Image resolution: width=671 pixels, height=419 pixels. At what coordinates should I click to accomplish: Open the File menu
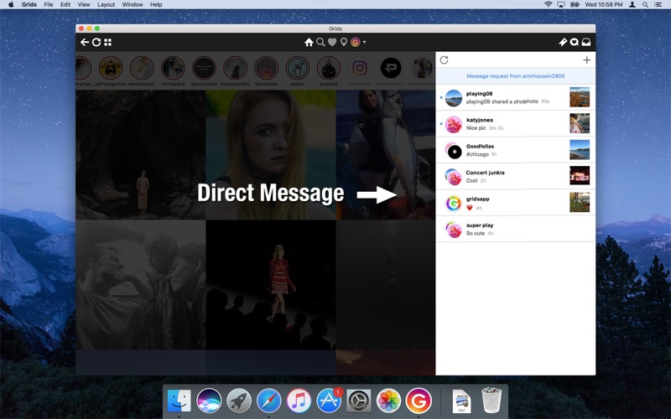(49, 5)
